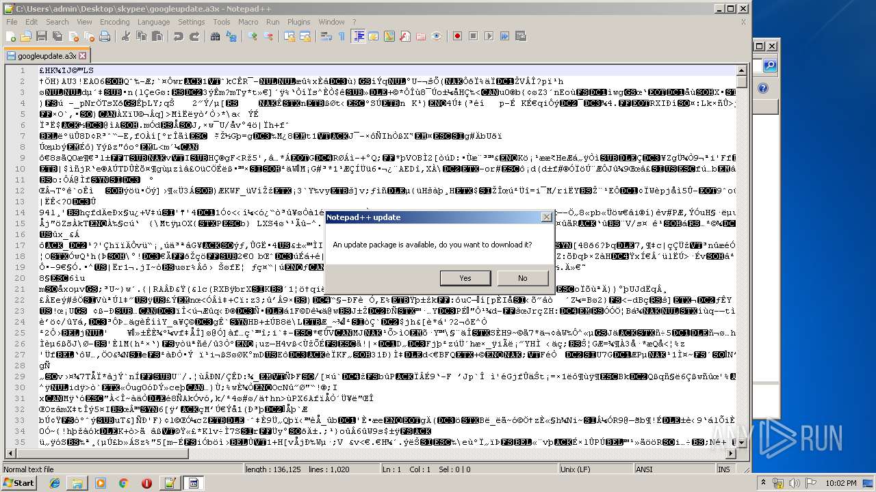Click the Unix (LF) status bar field
The width and height of the screenshot is (876, 492).
[x=597, y=469]
